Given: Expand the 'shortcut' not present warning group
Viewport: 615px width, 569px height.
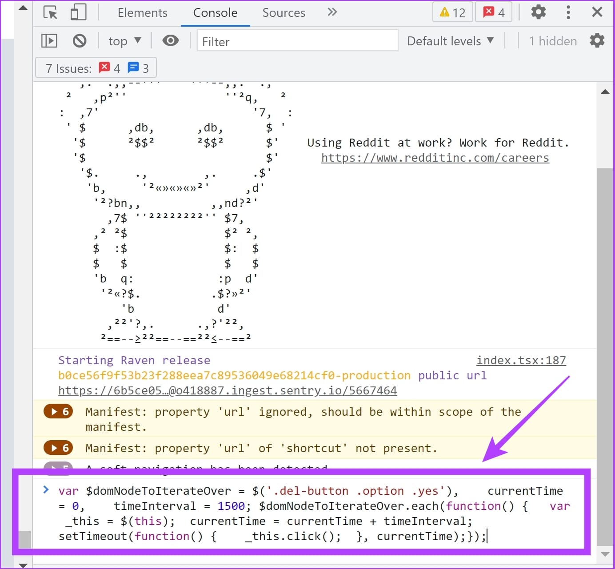Looking at the screenshot, I should click(x=58, y=448).
